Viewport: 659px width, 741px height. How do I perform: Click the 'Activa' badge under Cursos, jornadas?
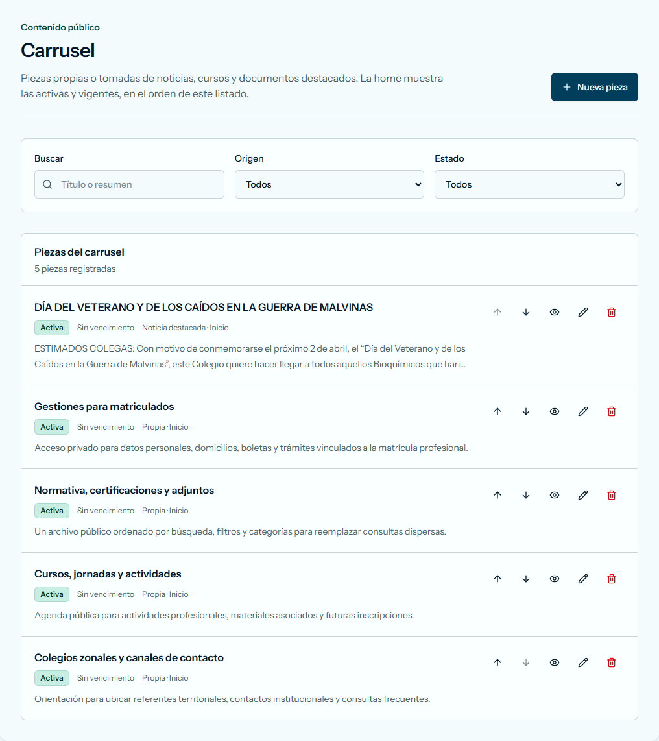[52, 594]
